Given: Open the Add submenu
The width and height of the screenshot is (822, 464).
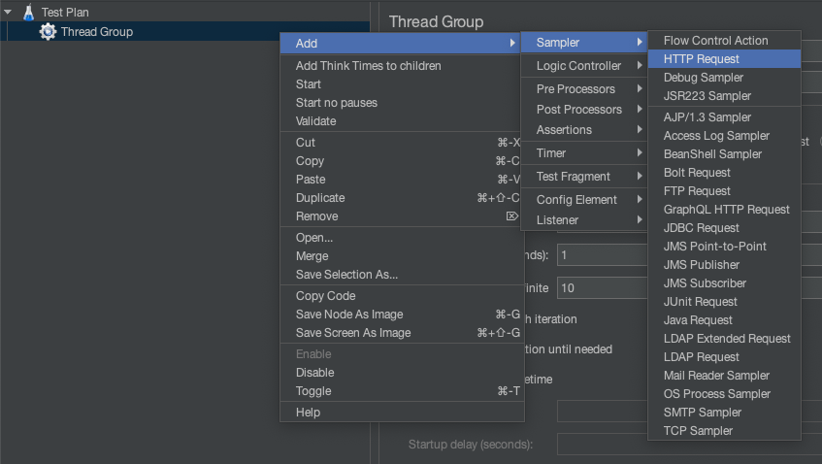Looking at the screenshot, I should click(402, 43).
